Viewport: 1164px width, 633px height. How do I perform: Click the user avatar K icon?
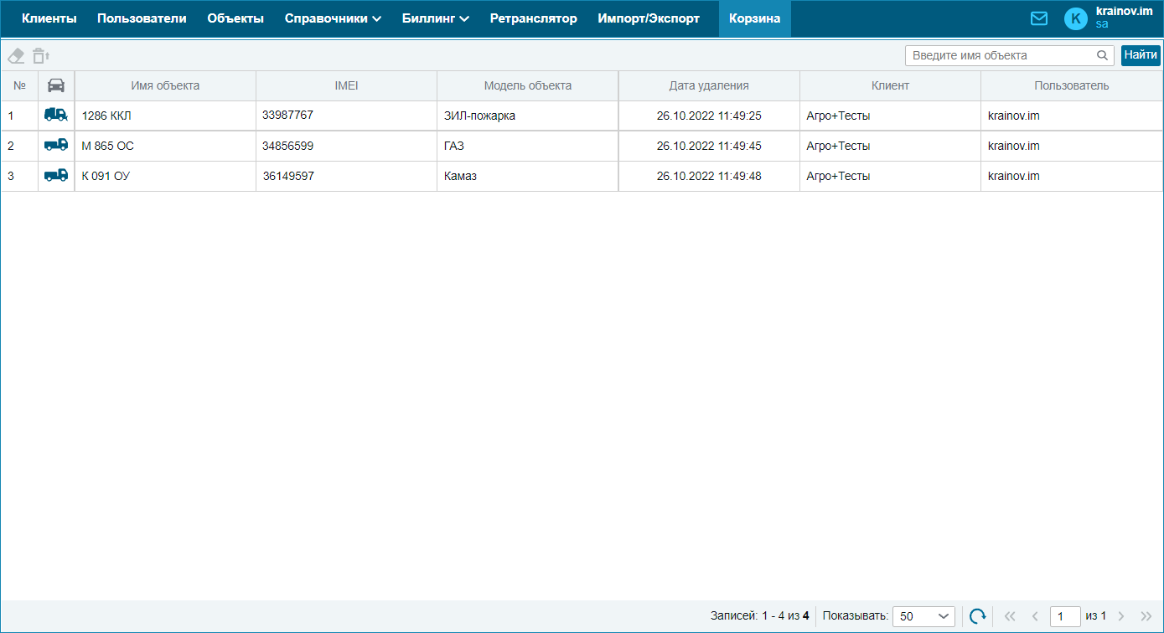1075,18
